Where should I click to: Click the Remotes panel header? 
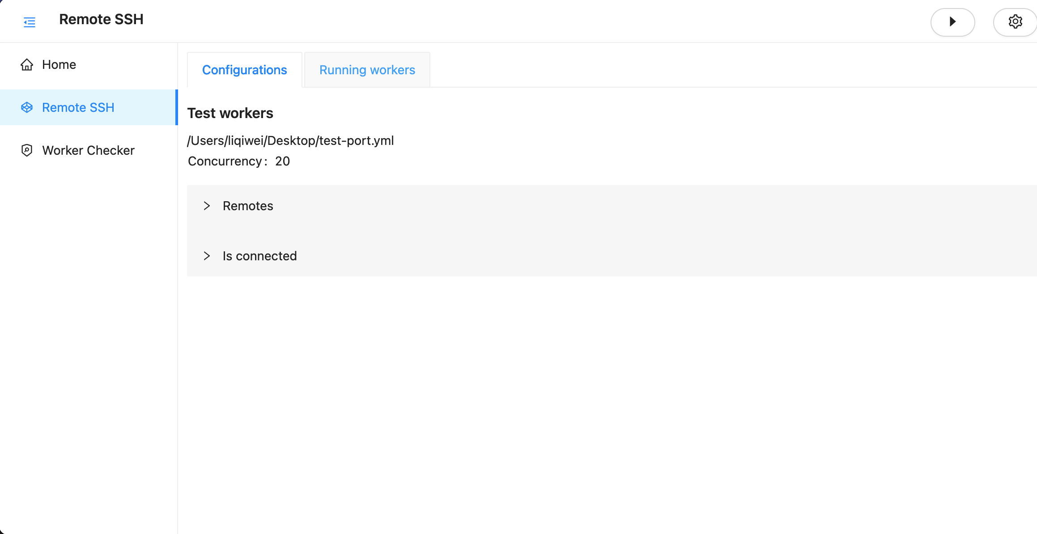(x=248, y=206)
